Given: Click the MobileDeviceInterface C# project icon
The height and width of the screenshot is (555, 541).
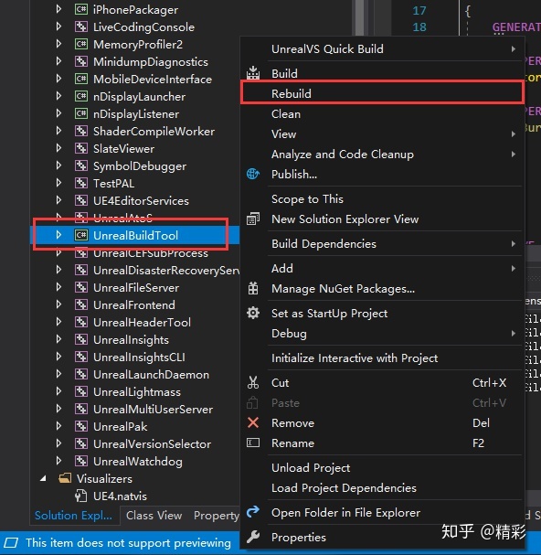Looking at the screenshot, I should point(81,79).
